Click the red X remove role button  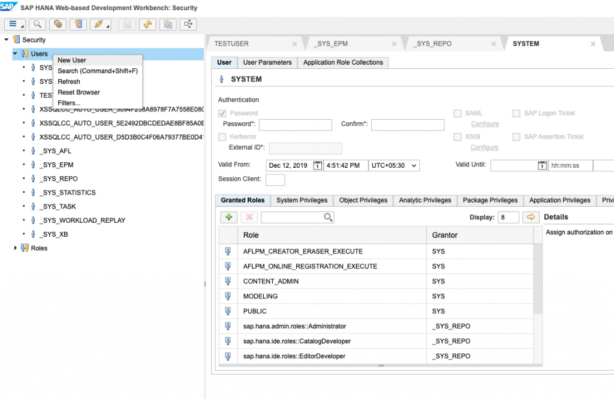pyautogui.click(x=249, y=217)
